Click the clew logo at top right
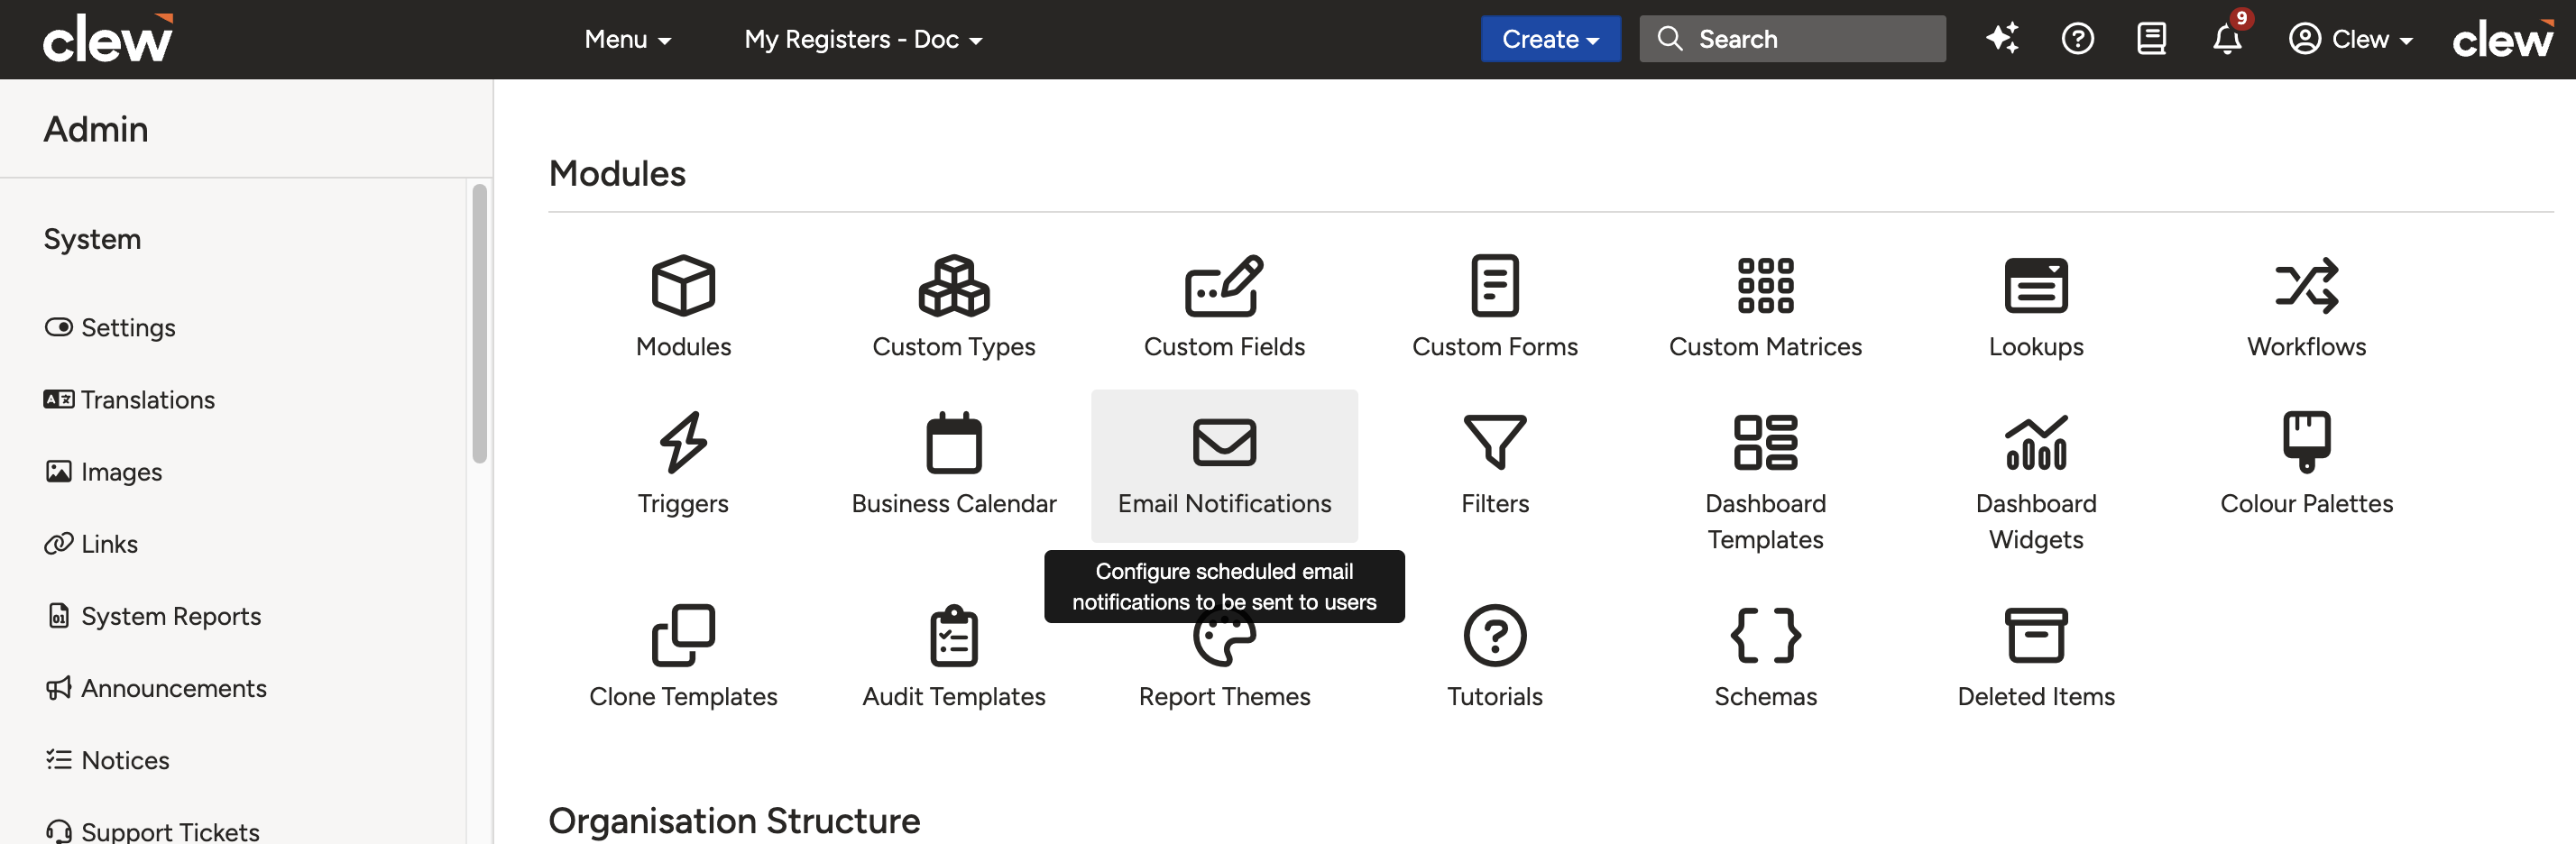The width and height of the screenshot is (2576, 844). click(2503, 39)
